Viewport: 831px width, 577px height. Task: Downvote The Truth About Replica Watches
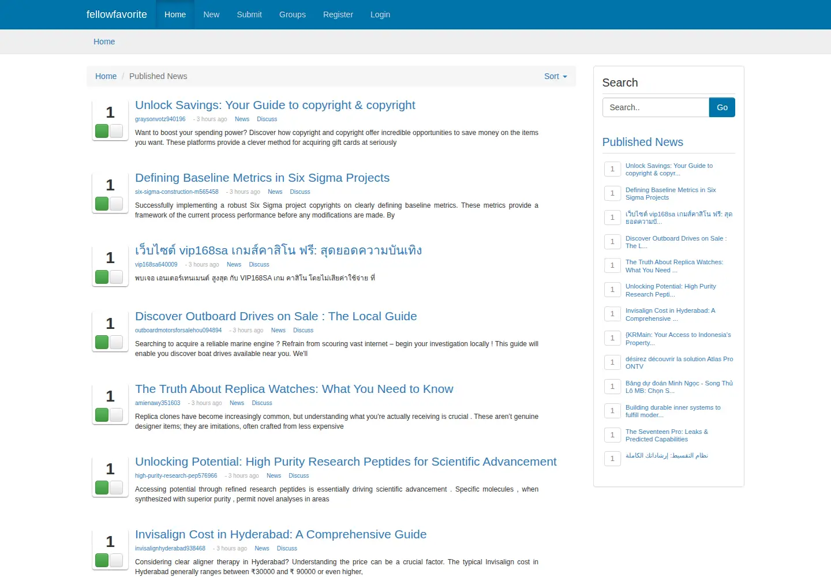(116, 415)
